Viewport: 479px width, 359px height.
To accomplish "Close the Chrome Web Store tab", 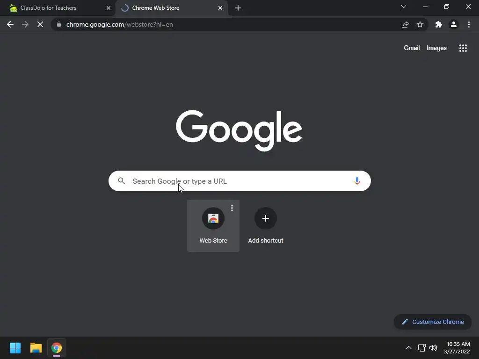I will [x=220, y=8].
